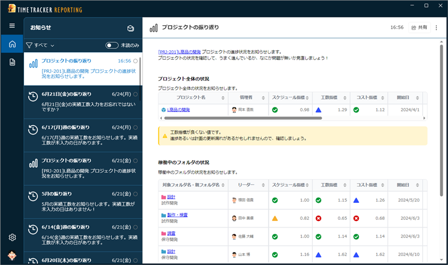
Task: Go to the Home sidebar icon
Action: (x=12, y=44)
